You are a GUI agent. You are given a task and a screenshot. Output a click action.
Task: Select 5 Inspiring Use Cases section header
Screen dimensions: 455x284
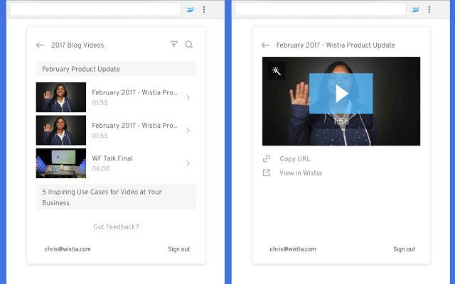[x=116, y=197]
